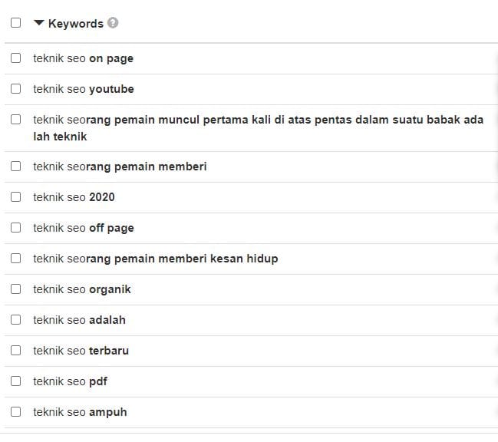498x442 pixels.
Task: Select the teknik seo pdf checkbox
Action: coord(16,381)
